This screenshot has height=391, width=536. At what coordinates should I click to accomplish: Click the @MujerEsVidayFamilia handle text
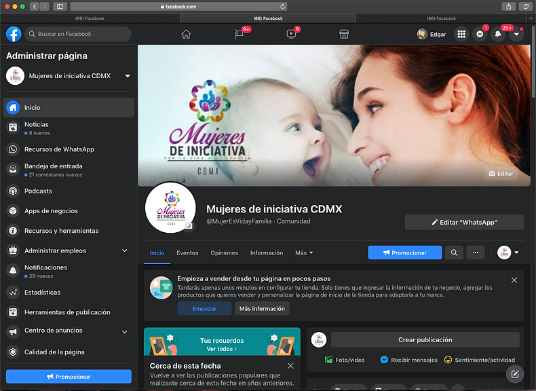[239, 221]
